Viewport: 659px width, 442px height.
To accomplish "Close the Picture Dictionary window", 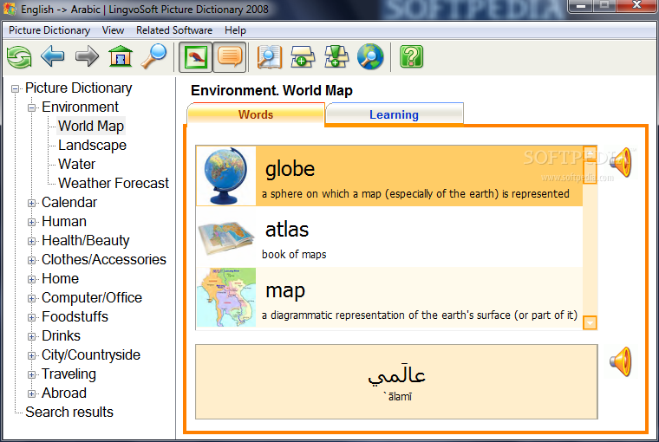I will pyautogui.click(x=636, y=6).
